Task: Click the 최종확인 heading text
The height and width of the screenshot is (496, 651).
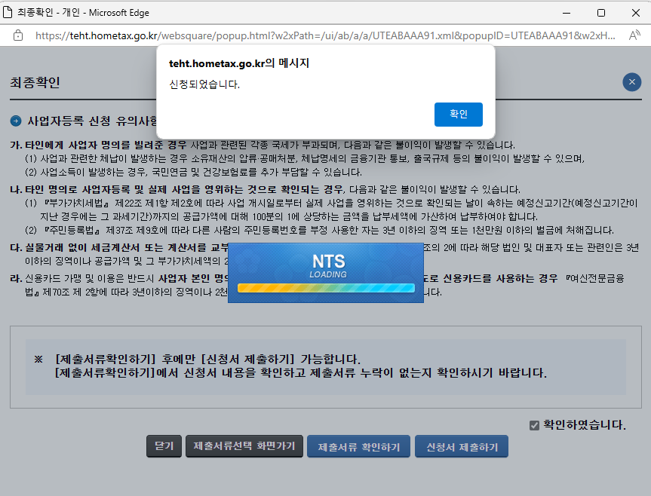Action: coord(35,82)
